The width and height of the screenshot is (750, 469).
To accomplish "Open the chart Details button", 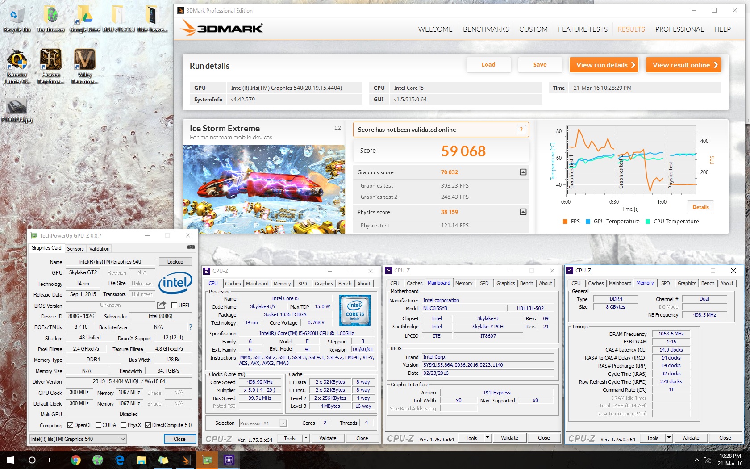I will click(700, 207).
